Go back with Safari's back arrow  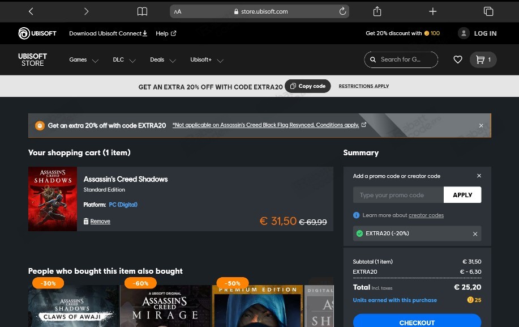(x=31, y=11)
